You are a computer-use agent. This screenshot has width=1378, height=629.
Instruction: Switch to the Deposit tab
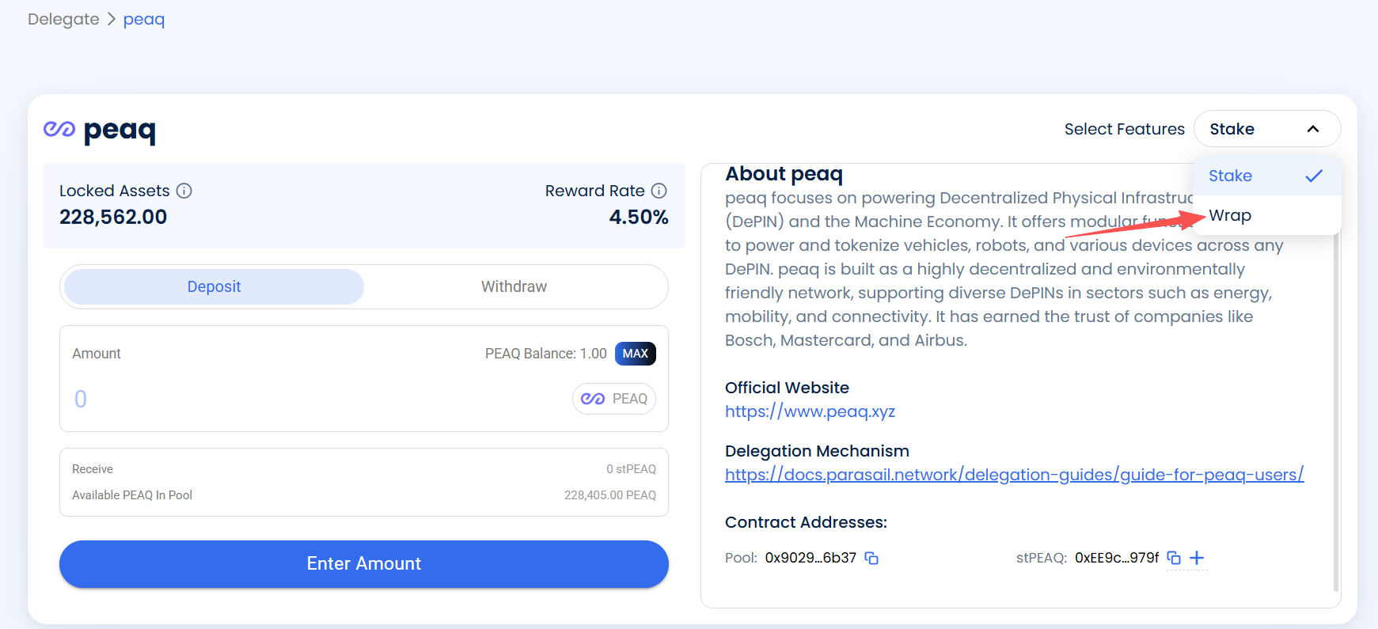(x=214, y=286)
